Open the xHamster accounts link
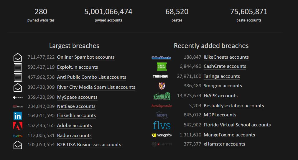The height and width of the screenshot is (160, 298). click(224, 144)
